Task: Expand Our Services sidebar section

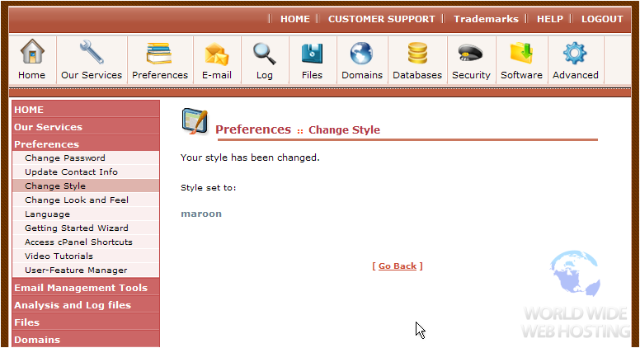Action: [x=86, y=127]
